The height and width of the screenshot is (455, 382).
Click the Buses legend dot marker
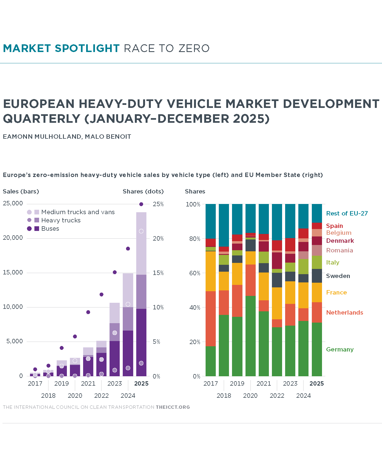coord(29,228)
